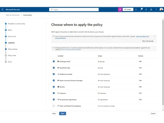Edit scope for On-premises repositories
164x123 pixels.
[x=140, y=99]
